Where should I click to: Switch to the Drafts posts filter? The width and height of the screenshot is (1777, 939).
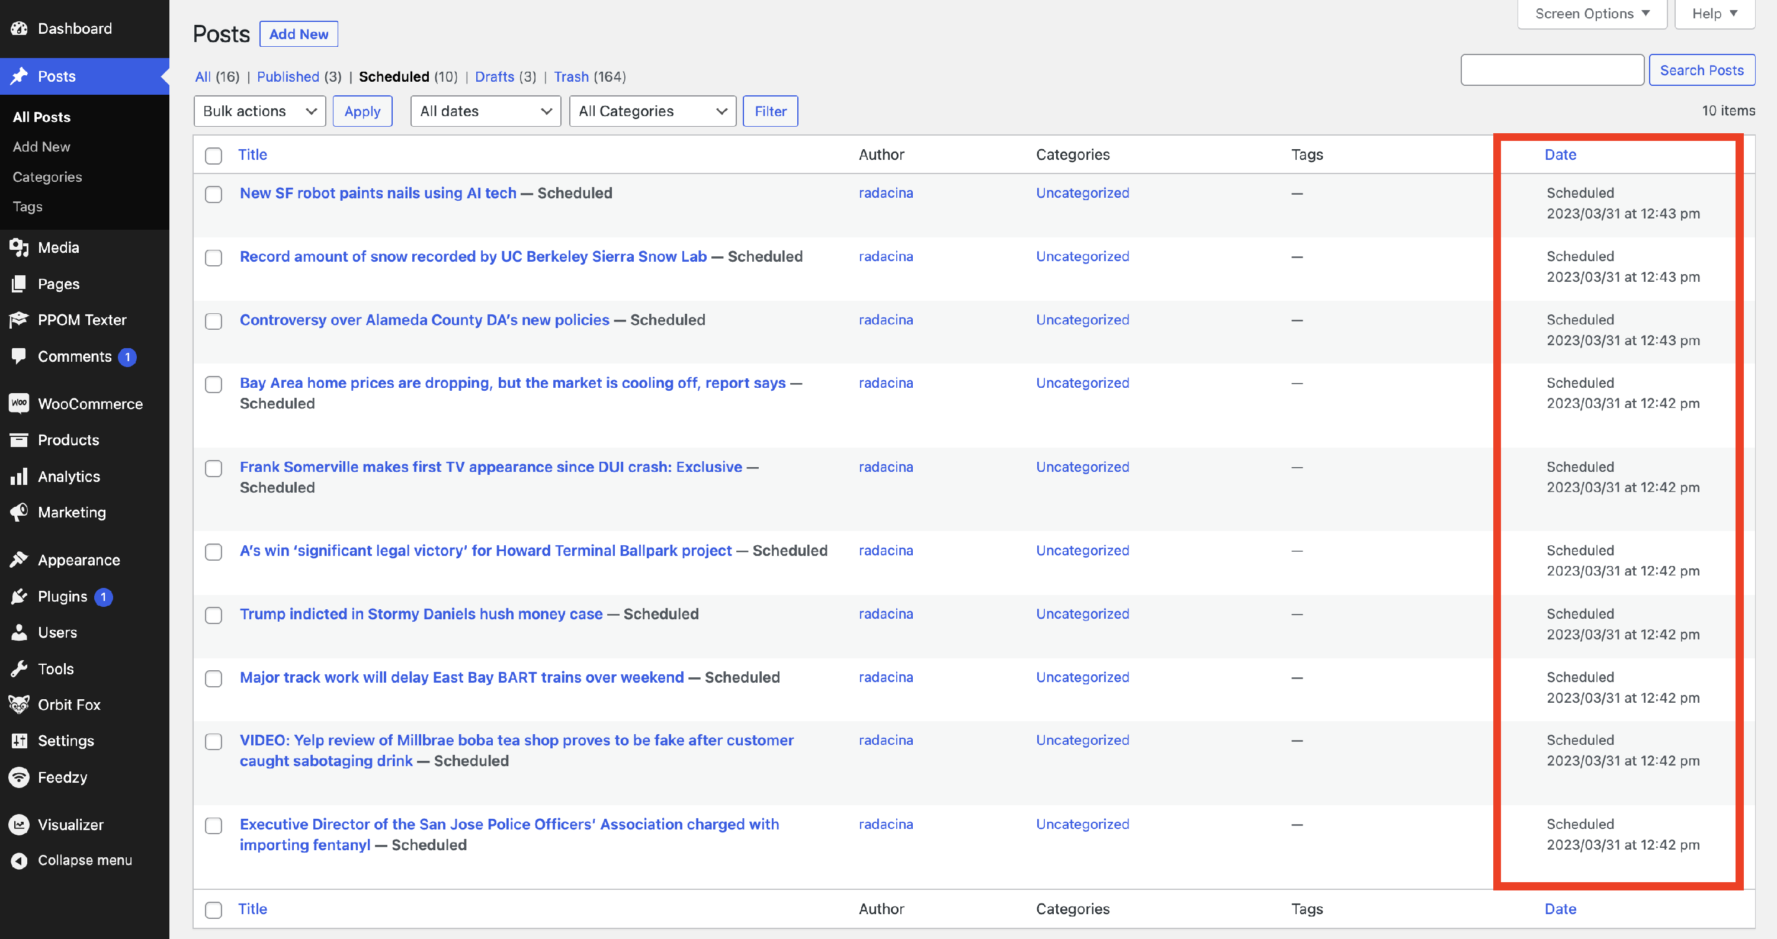494,76
